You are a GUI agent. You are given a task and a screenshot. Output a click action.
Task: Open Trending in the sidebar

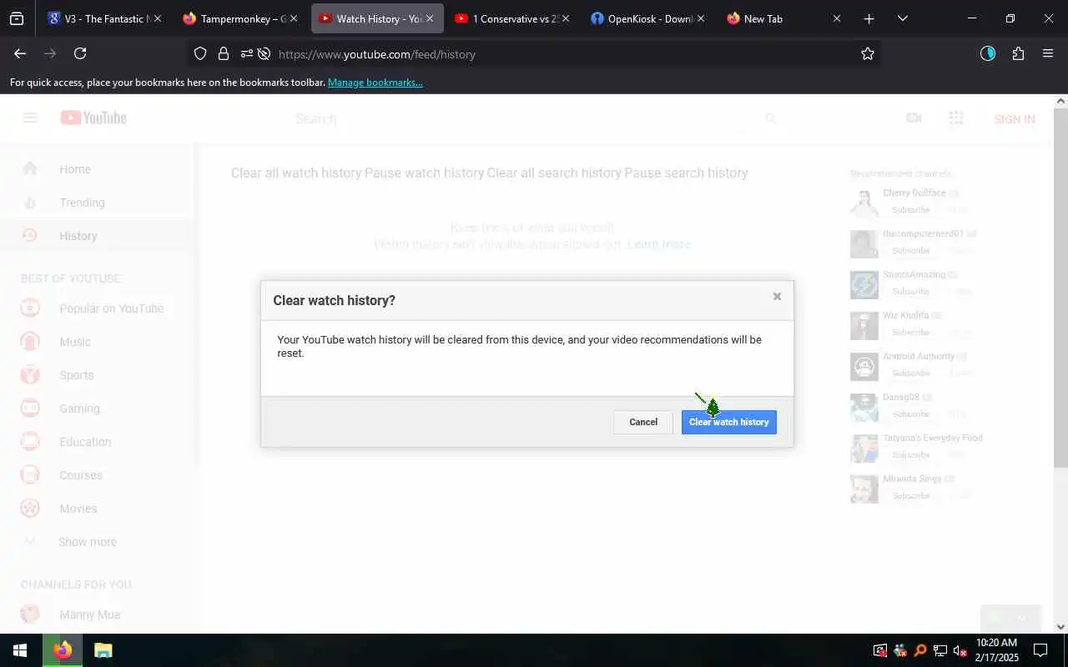coord(98,203)
